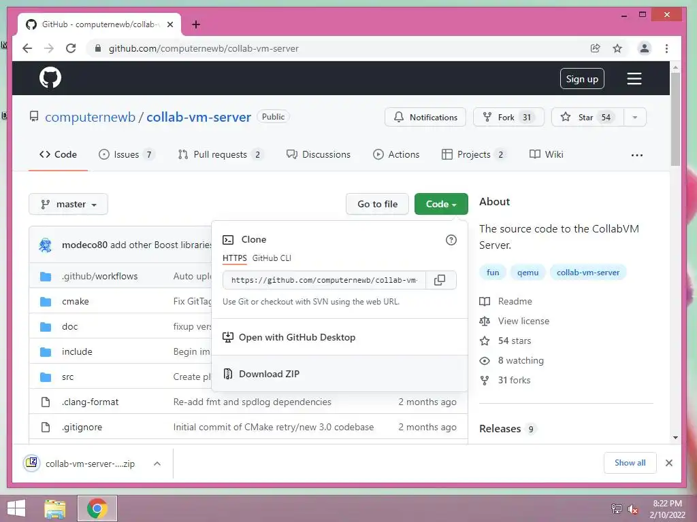Open the doc folder
Screen dimensions: 697x522
click(70, 327)
